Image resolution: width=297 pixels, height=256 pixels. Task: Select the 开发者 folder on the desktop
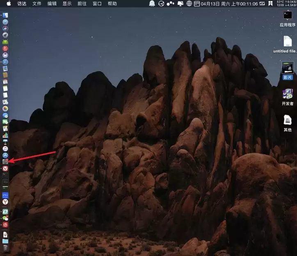pyautogui.click(x=288, y=97)
